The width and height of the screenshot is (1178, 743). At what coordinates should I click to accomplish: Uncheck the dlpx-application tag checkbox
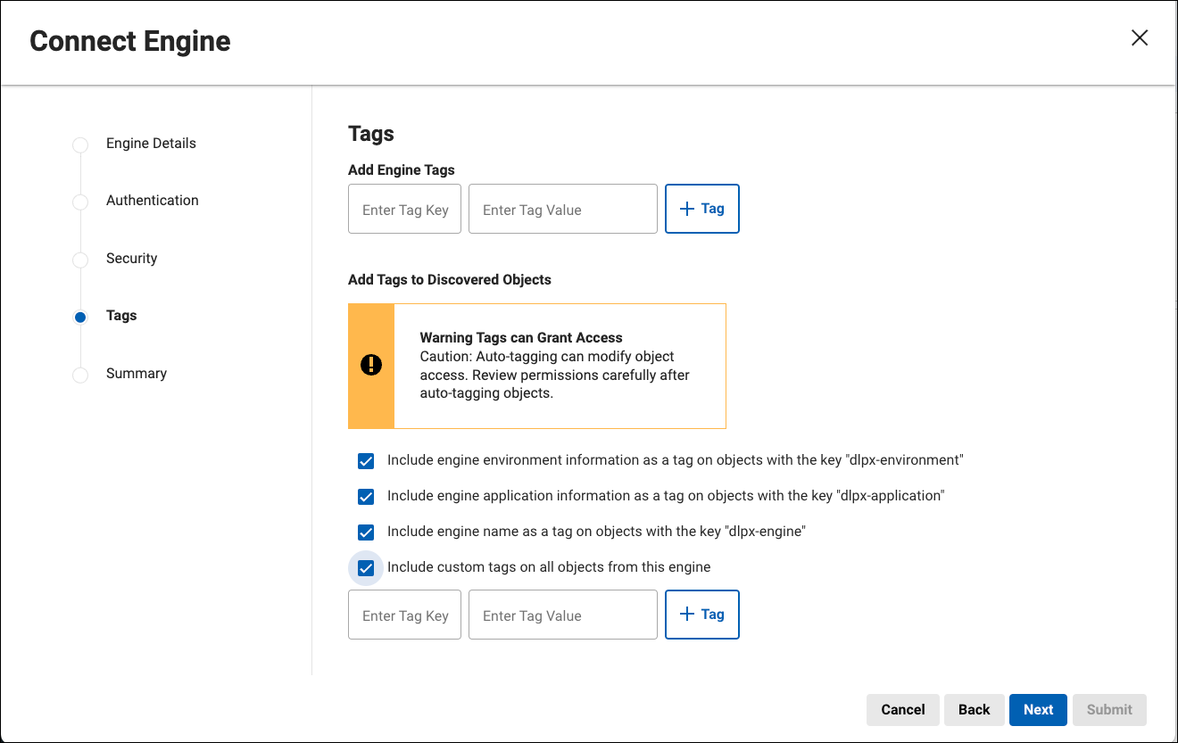366,497
